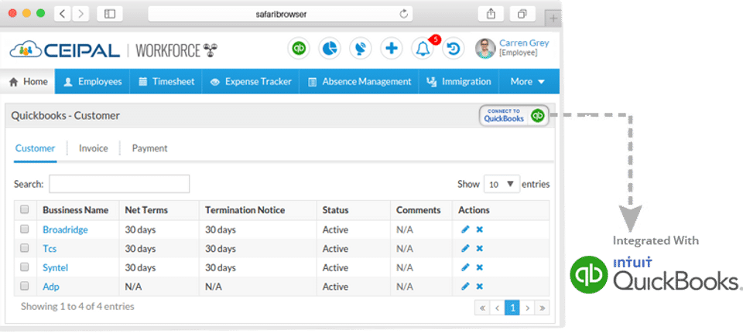Focus the Search input field

[119, 184]
